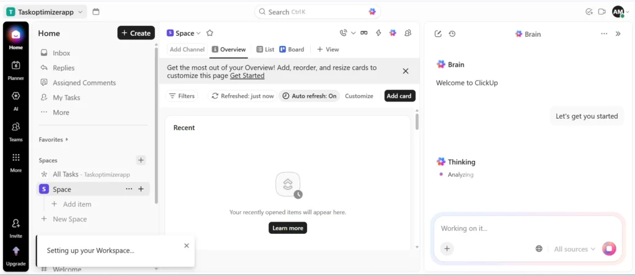635x276 pixels.
Task: Click the plus icon beside Spaces heading
Action: point(141,160)
